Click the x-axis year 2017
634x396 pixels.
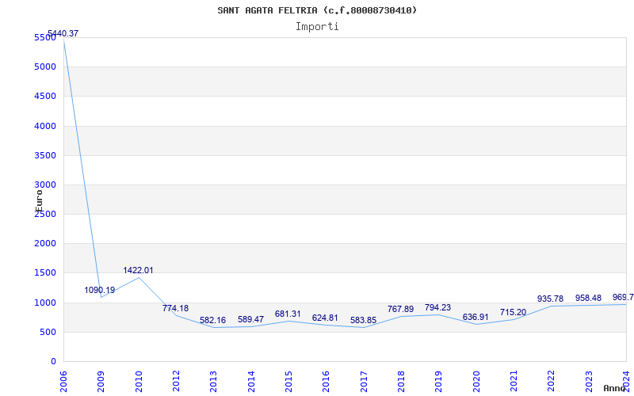364,382
